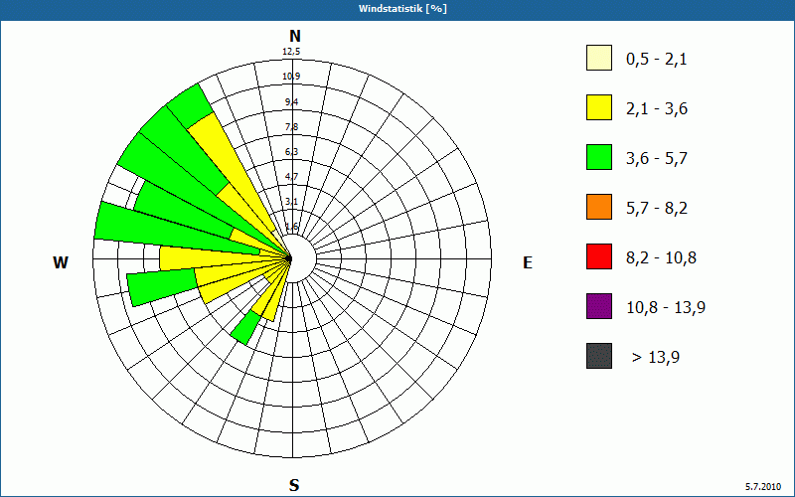Click the pale yellow 0,5 - 2,1 swatch
Image resolution: width=795 pixels, height=497 pixels.
(599, 58)
